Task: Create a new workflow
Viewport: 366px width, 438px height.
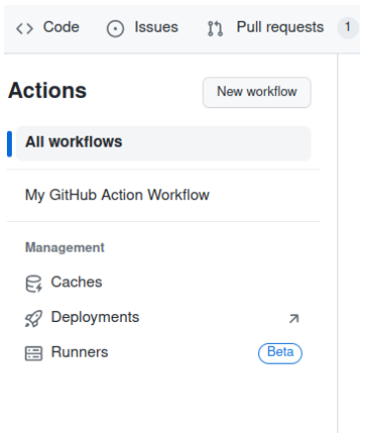Action: [x=257, y=92]
